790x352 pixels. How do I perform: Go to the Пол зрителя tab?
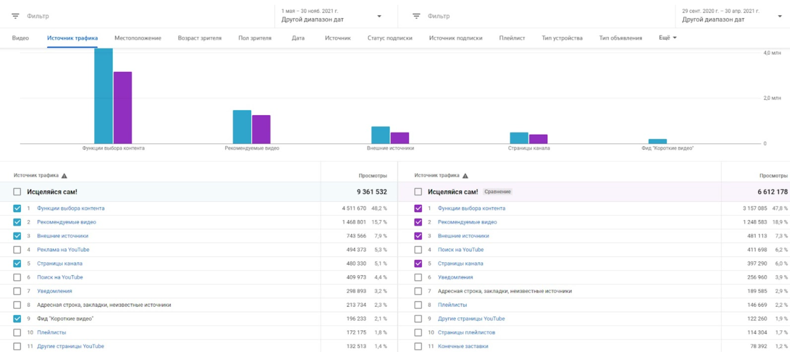tap(255, 38)
